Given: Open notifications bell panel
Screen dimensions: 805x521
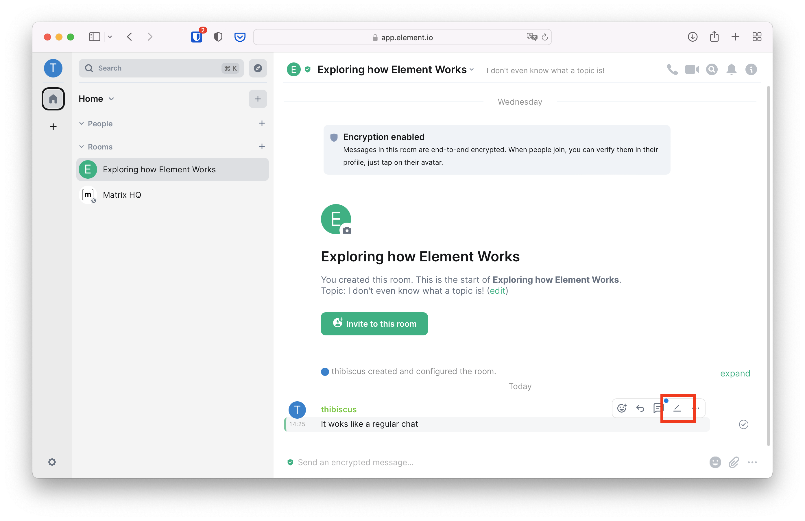Looking at the screenshot, I should click(731, 70).
